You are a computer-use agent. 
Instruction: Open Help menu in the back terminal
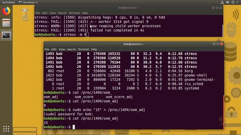pos(84,13)
